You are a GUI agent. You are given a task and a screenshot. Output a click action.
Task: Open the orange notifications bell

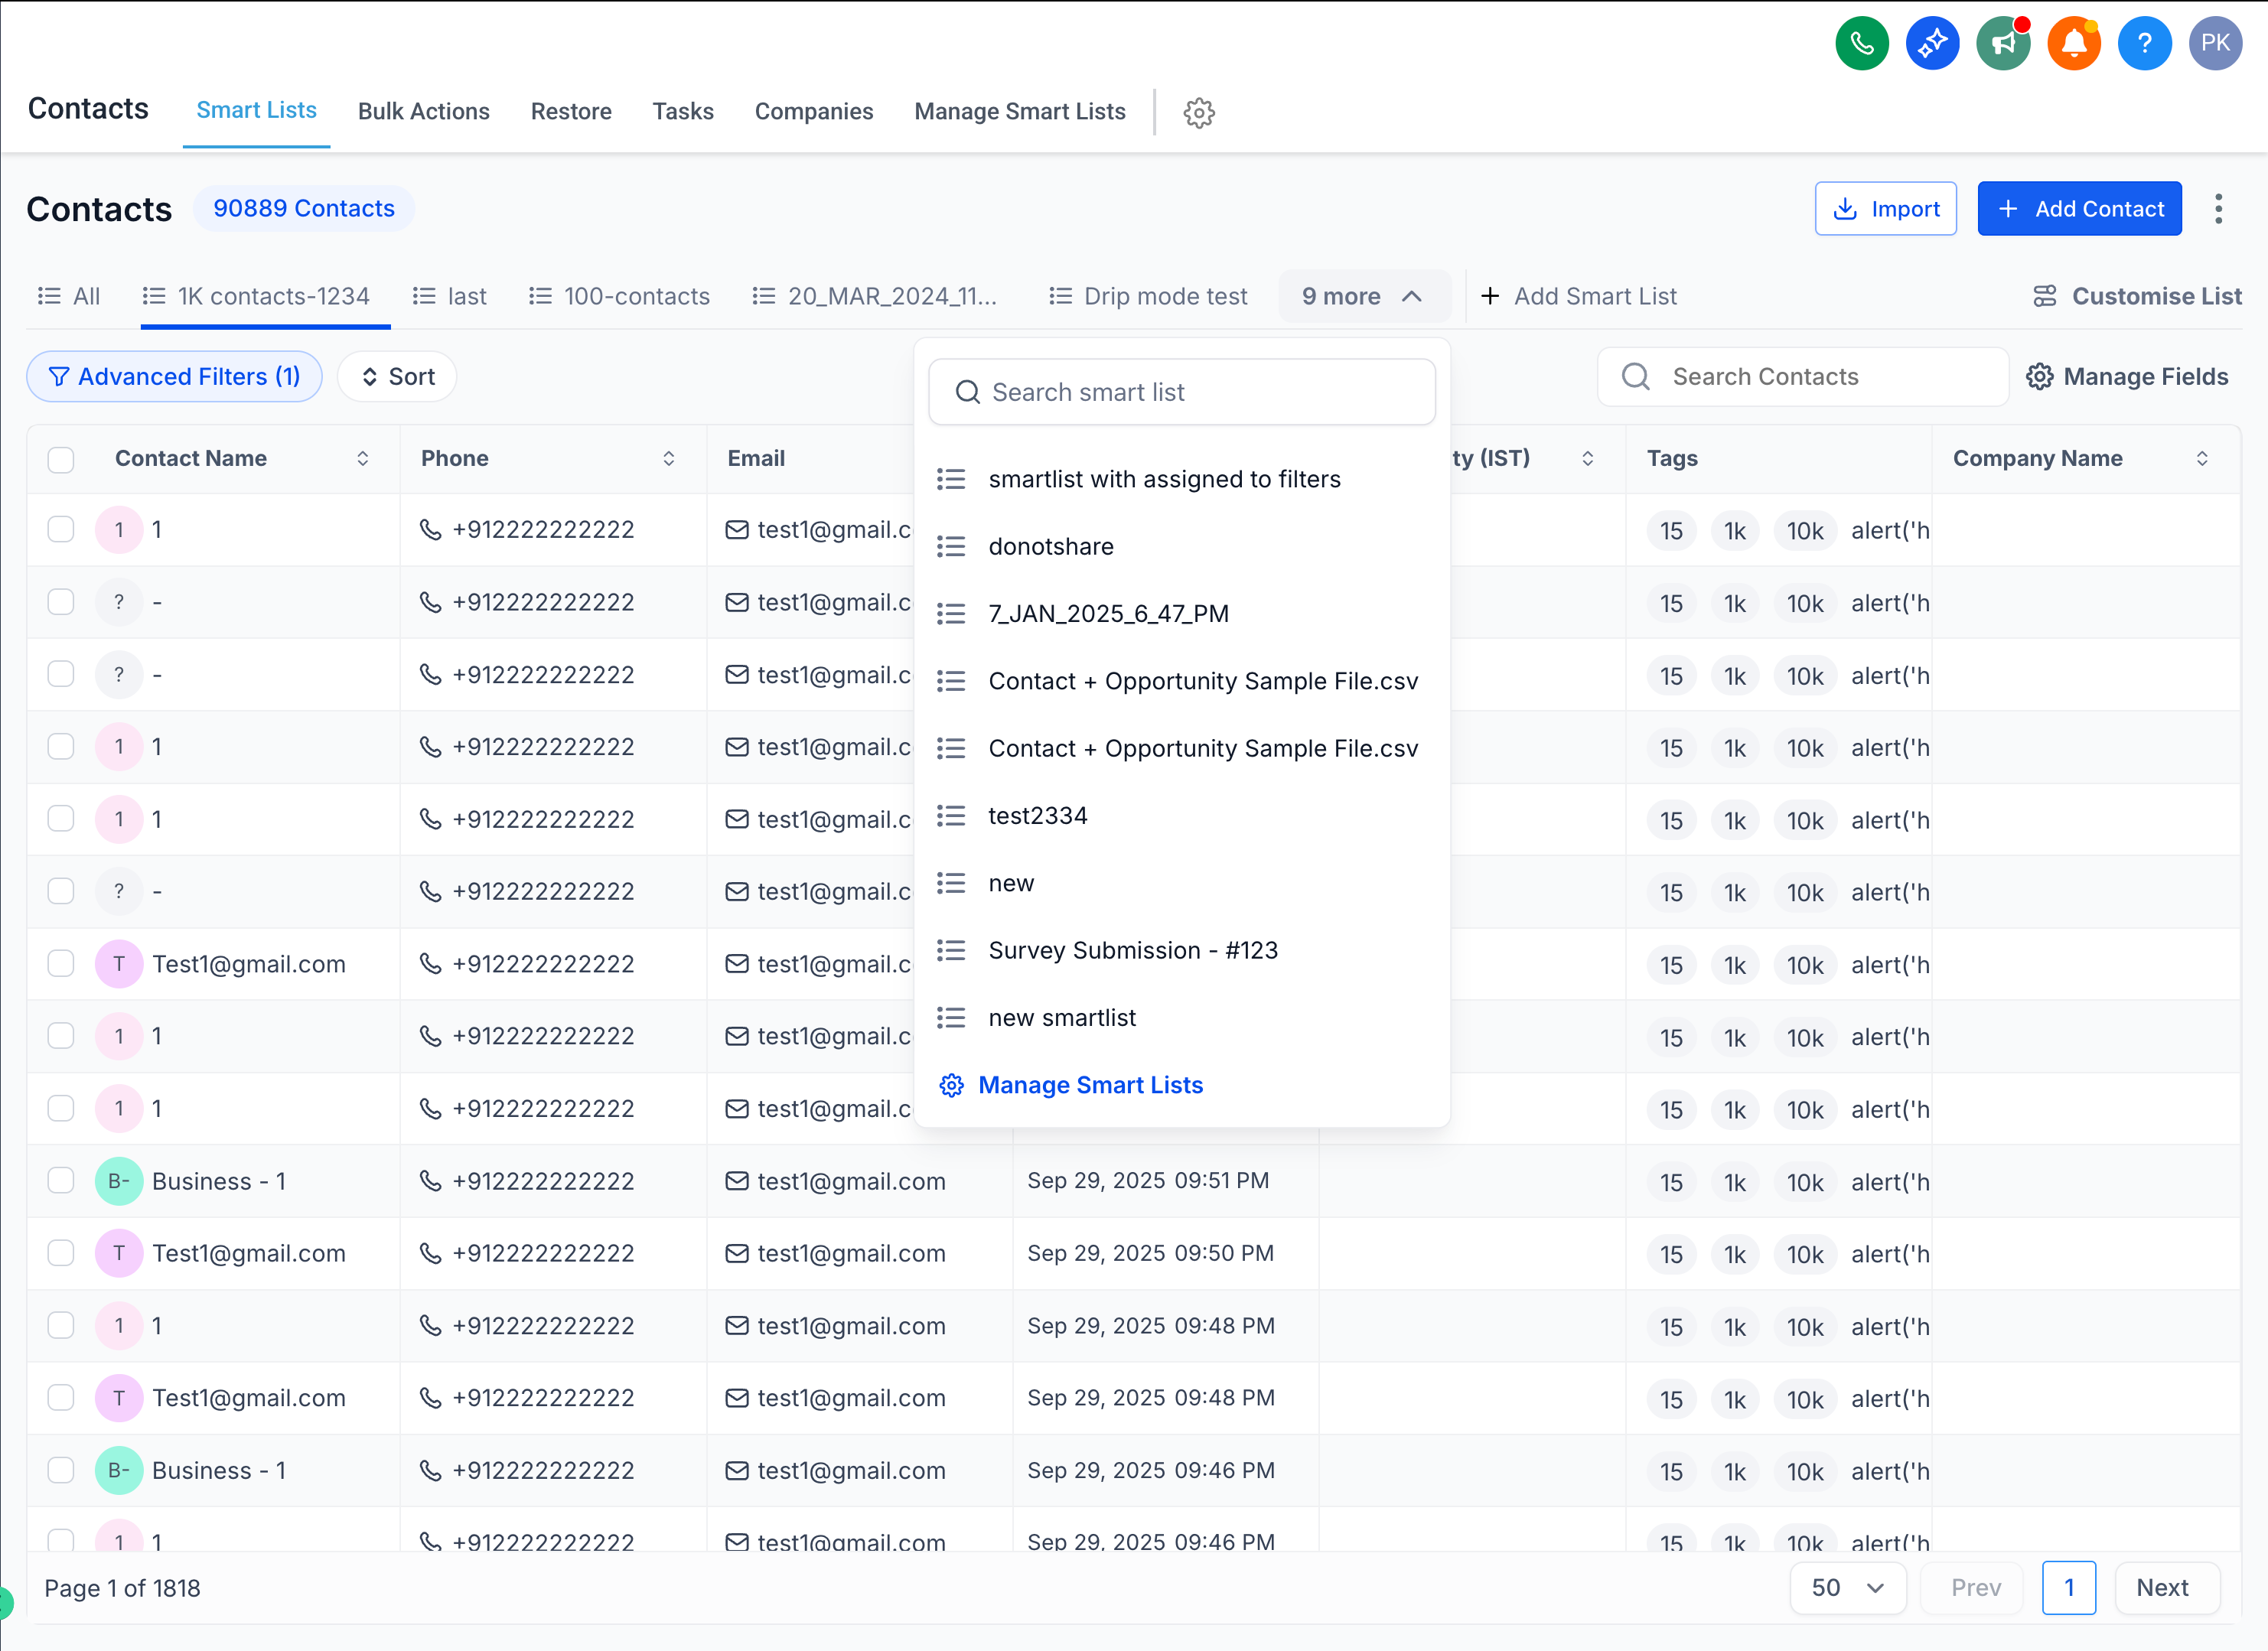[2074, 43]
